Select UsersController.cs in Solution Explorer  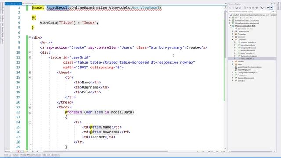pos(247,59)
